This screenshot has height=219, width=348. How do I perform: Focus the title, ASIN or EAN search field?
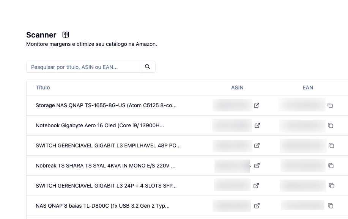(83, 67)
